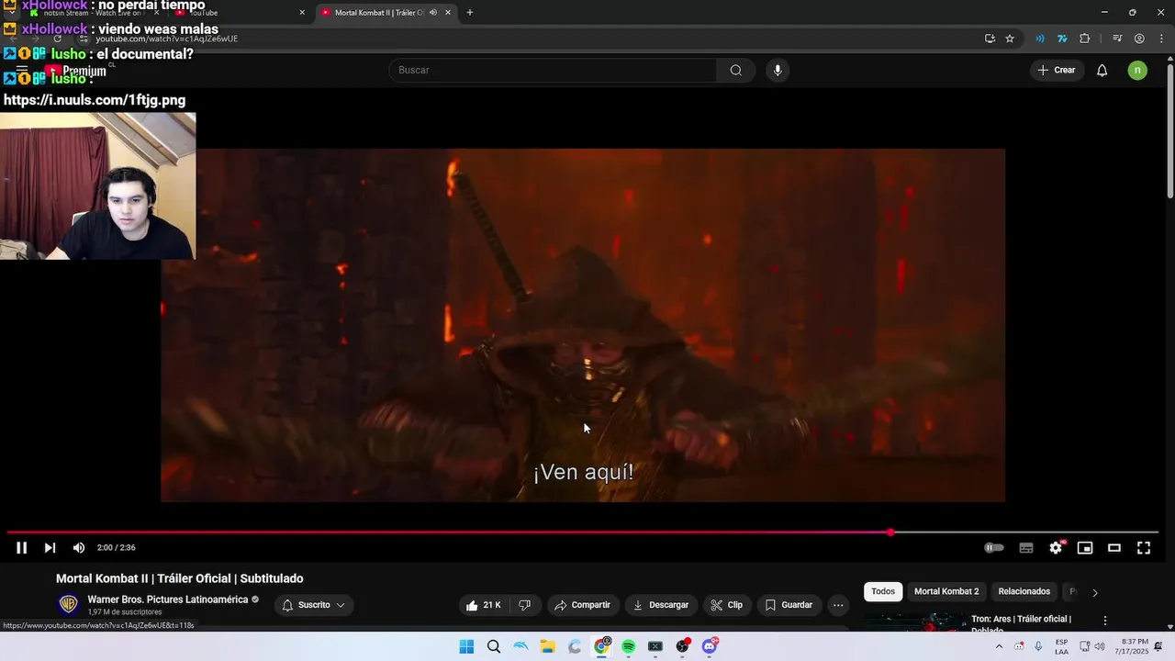Open Spotify from the taskbar
Image resolution: width=1175 pixels, height=661 pixels.
[629, 646]
